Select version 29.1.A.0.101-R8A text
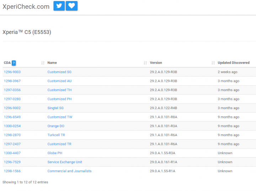This screenshot has height=191, width=256. click(x=164, y=117)
